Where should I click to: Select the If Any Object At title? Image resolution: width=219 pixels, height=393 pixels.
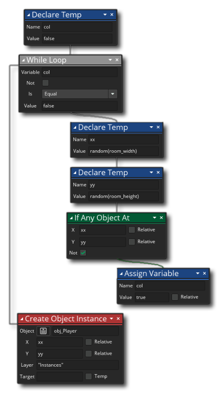pos(102,218)
